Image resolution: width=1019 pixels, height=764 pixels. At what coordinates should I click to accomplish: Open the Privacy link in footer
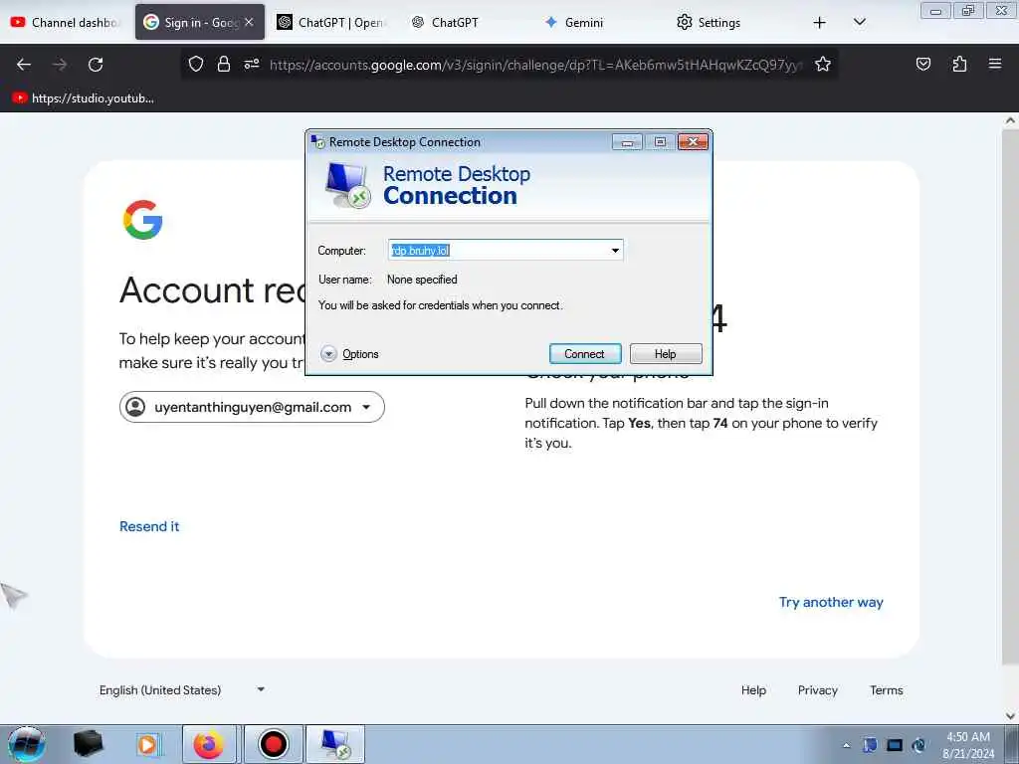818,690
